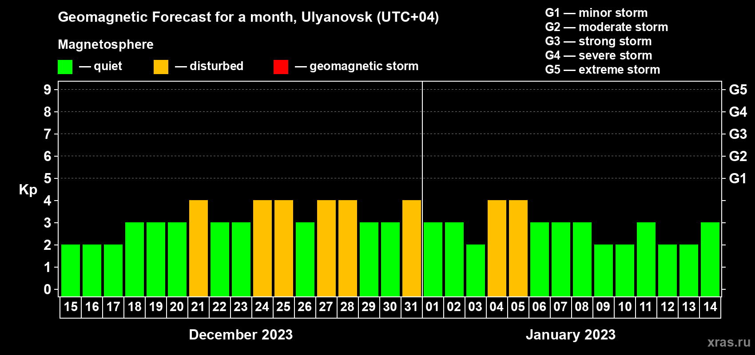The image size is (755, 355).
Task: Click date label 20 on the axis
Action: [x=177, y=307]
